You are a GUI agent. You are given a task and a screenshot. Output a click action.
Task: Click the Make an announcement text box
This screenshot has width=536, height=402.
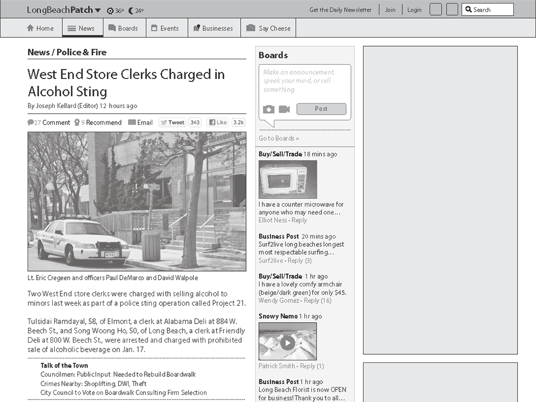(304, 81)
